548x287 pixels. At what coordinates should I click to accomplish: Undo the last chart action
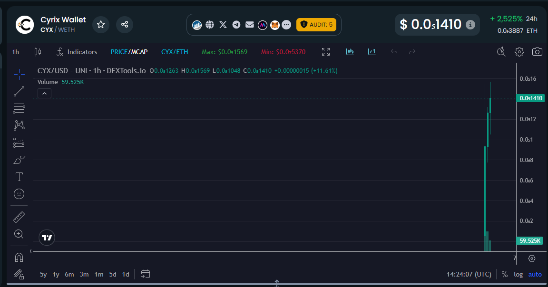pos(394,52)
